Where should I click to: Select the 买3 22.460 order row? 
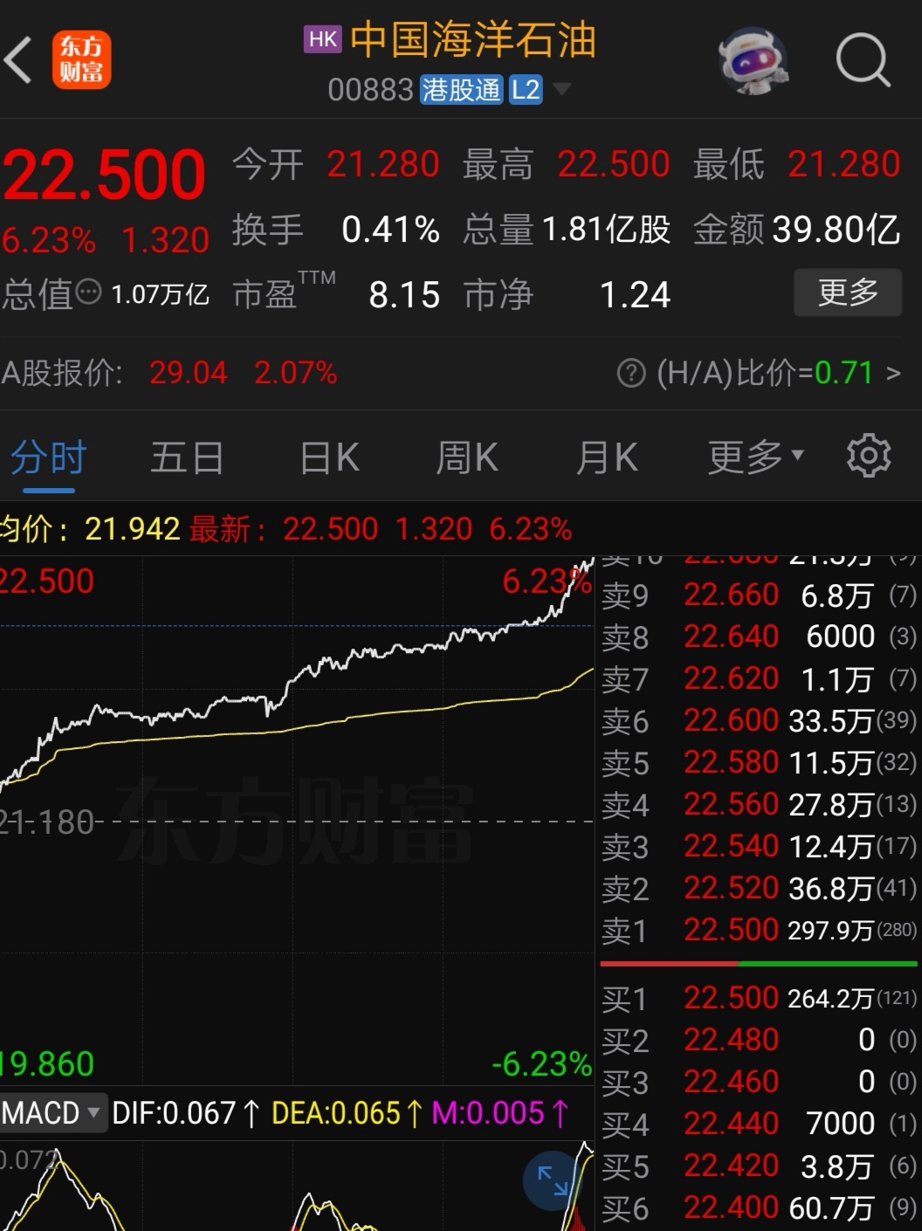tap(759, 1083)
